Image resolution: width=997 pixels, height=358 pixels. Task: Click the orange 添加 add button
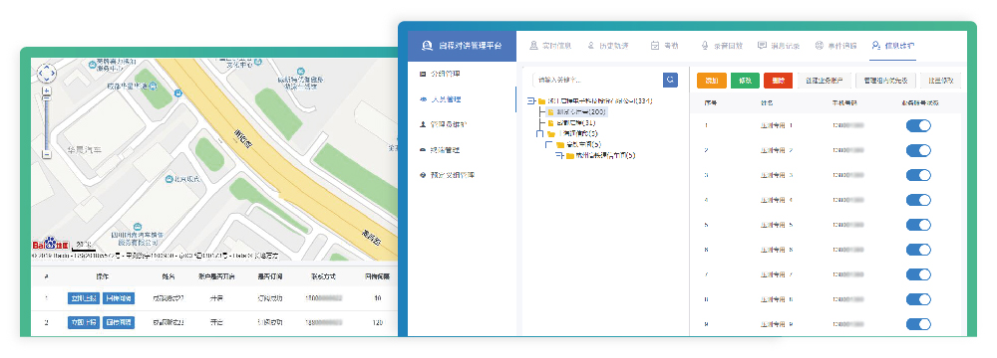[712, 81]
